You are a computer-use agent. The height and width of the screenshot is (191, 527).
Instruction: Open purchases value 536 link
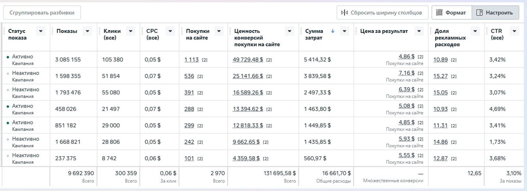click(x=189, y=76)
